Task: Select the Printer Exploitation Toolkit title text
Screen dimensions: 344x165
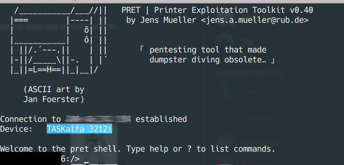Action: coord(201,10)
